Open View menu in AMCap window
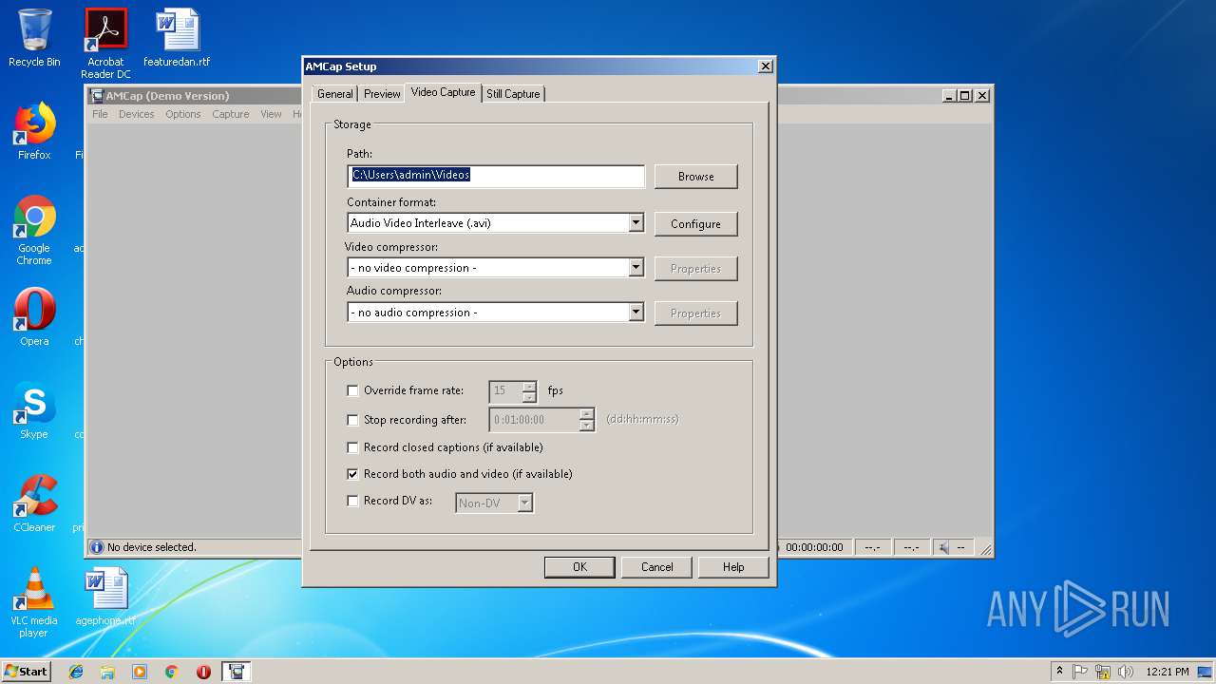 pyautogui.click(x=271, y=114)
